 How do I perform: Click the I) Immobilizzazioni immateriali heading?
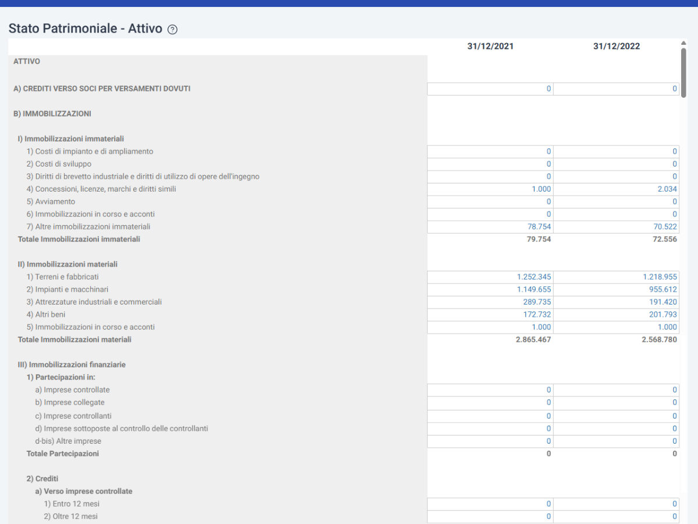[x=70, y=139]
